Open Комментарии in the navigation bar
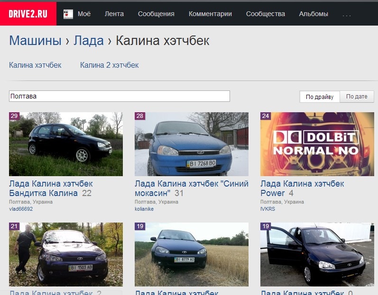The width and height of the screenshot is (378, 295). pyautogui.click(x=210, y=14)
